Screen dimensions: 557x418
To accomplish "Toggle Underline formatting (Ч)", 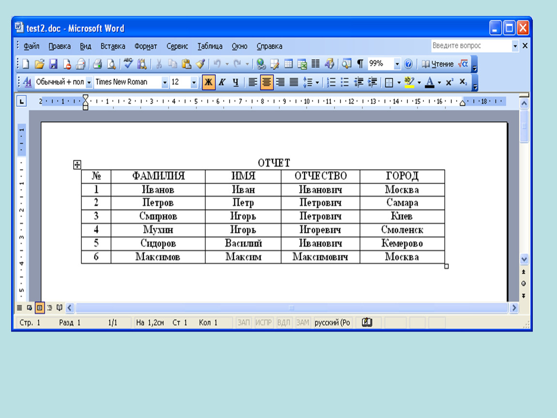I will point(235,82).
